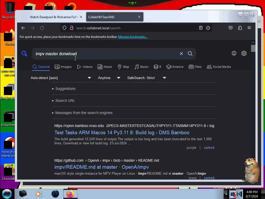Click the github.com OpenA impv URL
This screenshot has height=199, width=265.
[x=107, y=160]
